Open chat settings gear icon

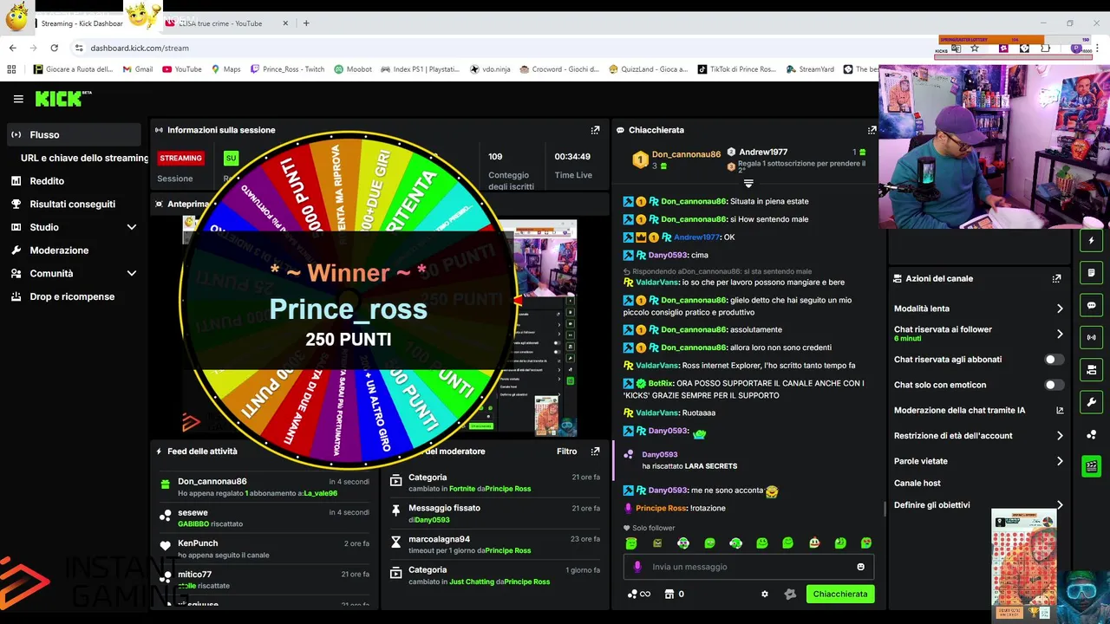[764, 594]
